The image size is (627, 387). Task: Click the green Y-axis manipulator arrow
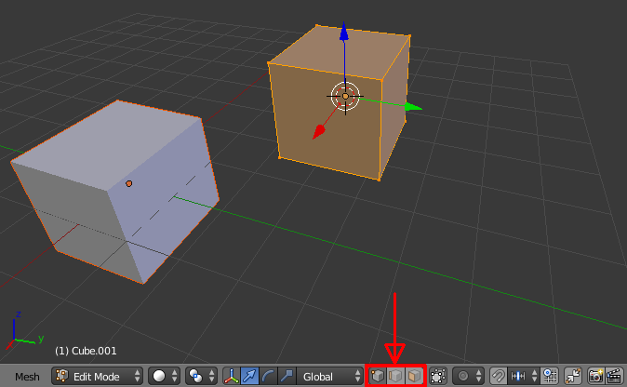pyautogui.click(x=413, y=107)
